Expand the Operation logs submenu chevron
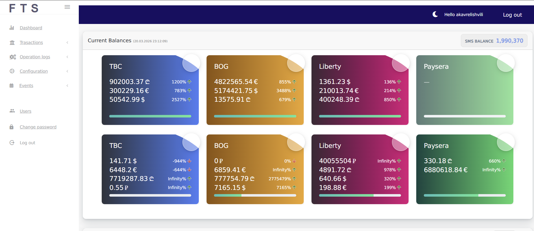 (67, 57)
